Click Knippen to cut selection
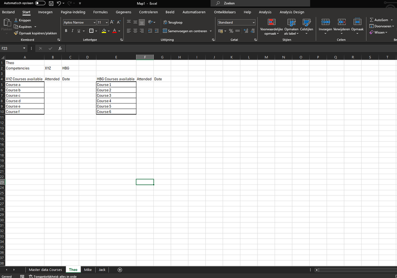 tap(23, 20)
